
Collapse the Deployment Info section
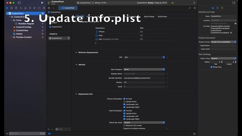point(76,94)
